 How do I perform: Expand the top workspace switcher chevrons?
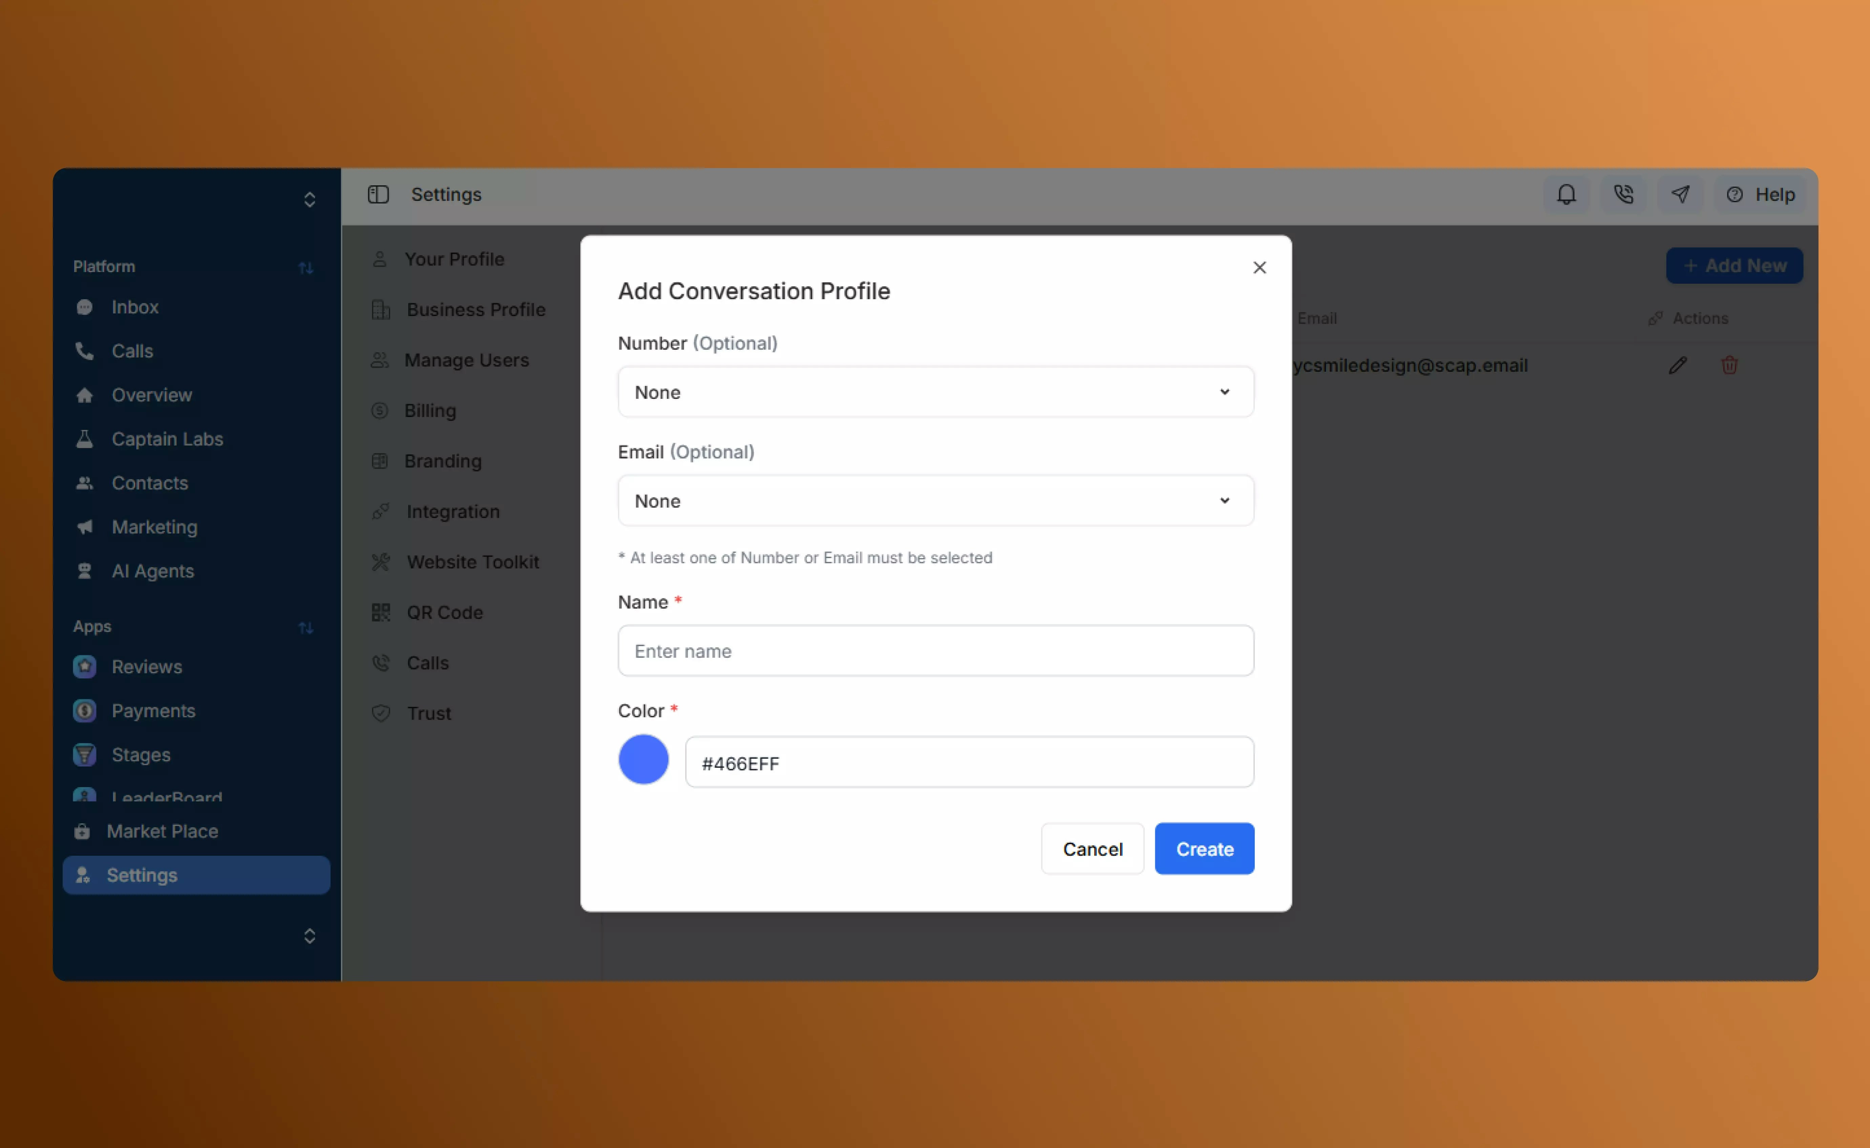310,200
